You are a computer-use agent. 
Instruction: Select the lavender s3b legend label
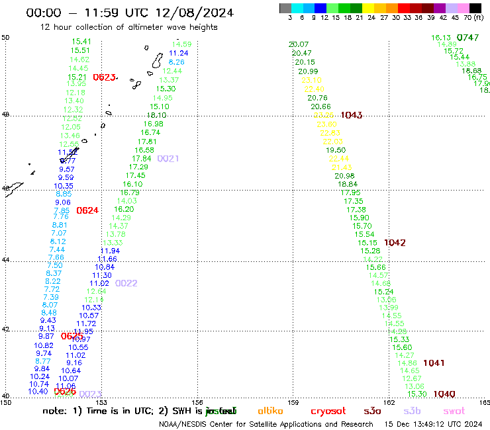[x=412, y=411]
